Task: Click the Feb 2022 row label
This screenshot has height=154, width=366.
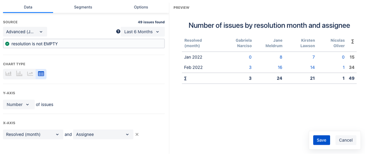Action: [193, 67]
